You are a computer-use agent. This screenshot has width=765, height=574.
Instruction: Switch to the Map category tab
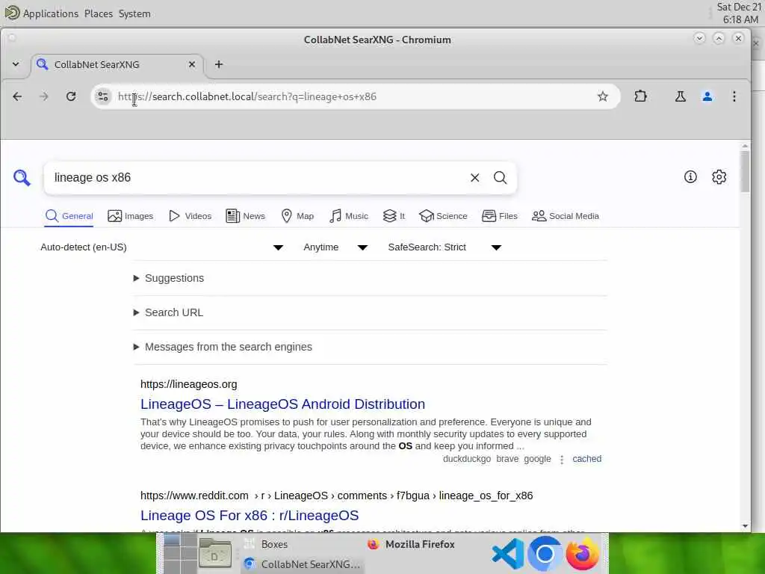click(297, 216)
